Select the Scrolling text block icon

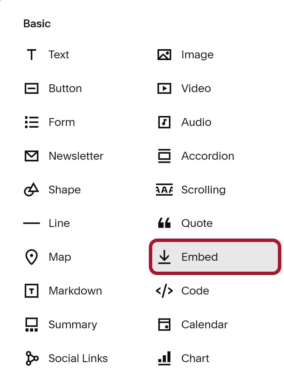pyautogui.click(x=165, y=190)
